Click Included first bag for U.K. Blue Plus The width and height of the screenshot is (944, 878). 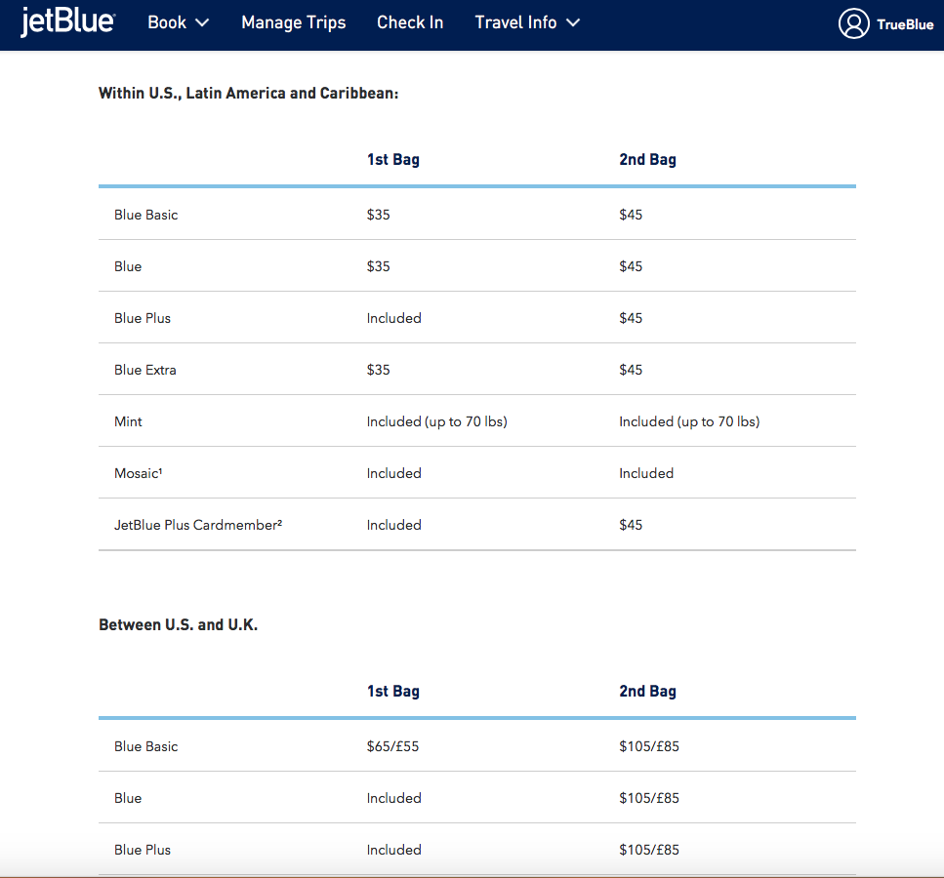point(393,851)
